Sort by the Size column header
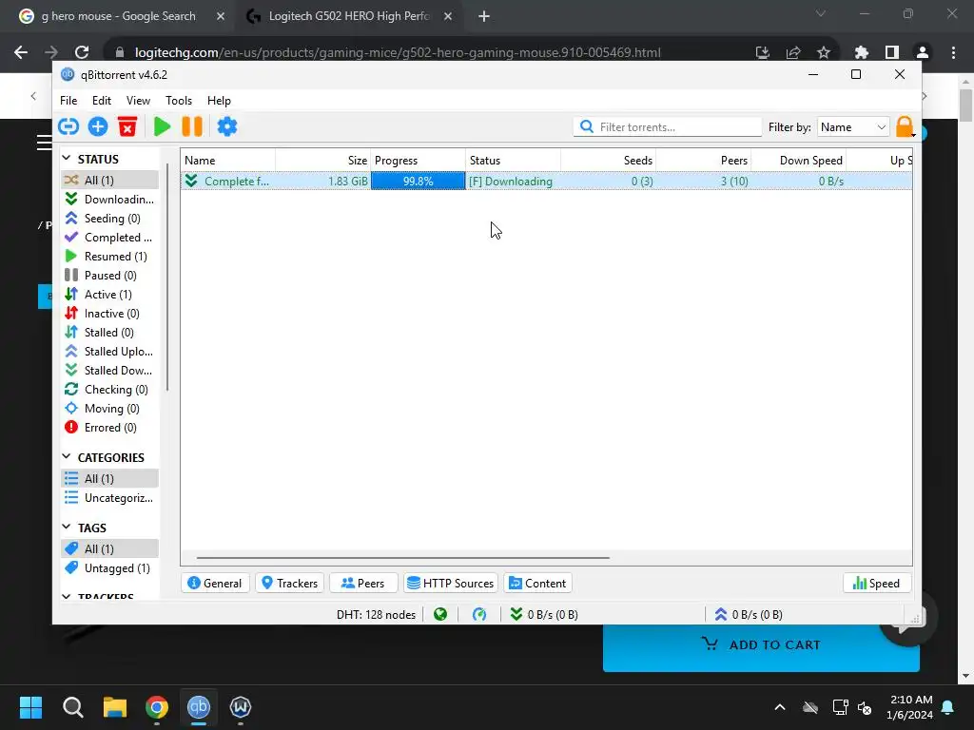This screenshot has height=730, width=974. pyautogui.click(x=323, y=160)
